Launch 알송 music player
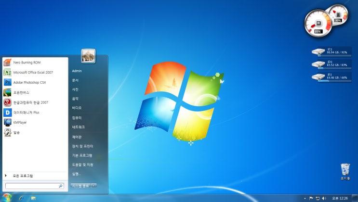The height and width of the screenshot is (202, 358). [x=16, y=132]
